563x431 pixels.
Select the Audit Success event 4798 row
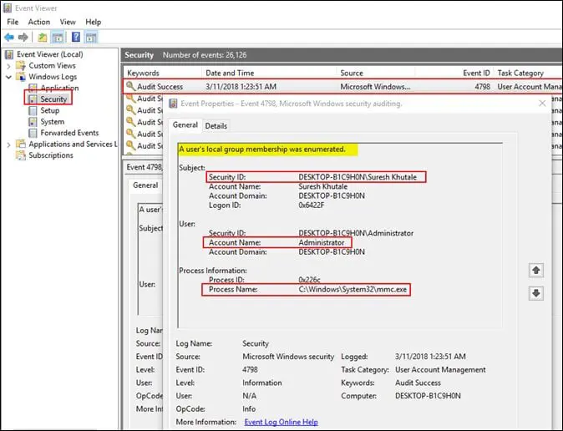click(x=334, y=86)
